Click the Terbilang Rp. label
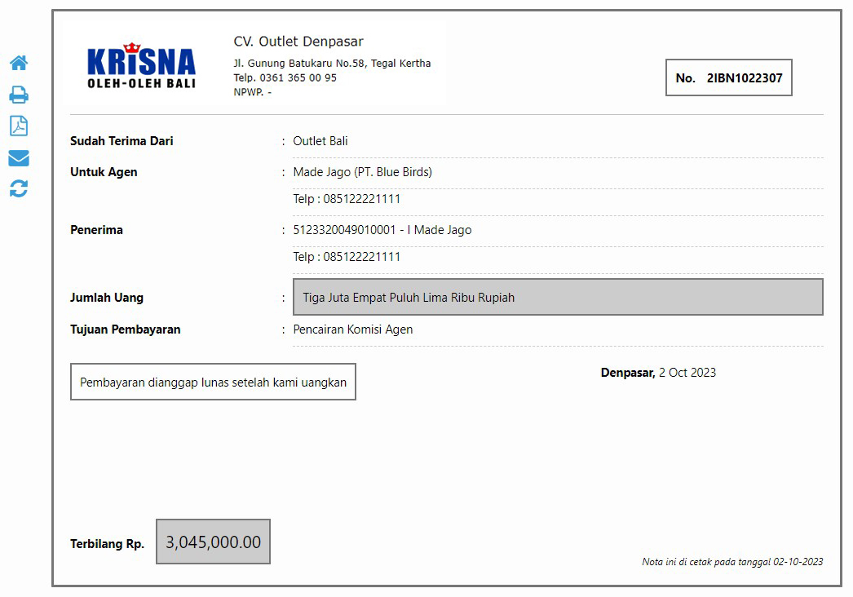Image resolution: width=853 pixels, height=597 pixels. 107,544
